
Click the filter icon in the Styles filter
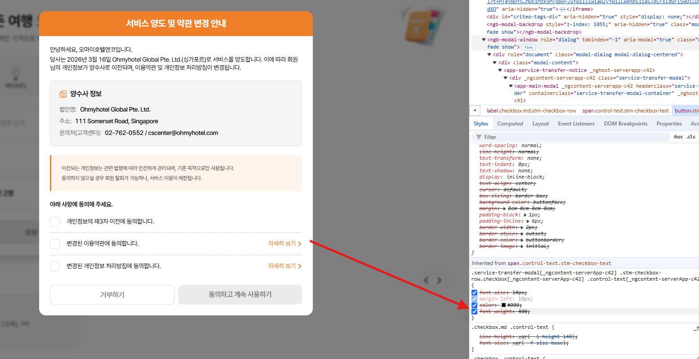coord(479,137)
